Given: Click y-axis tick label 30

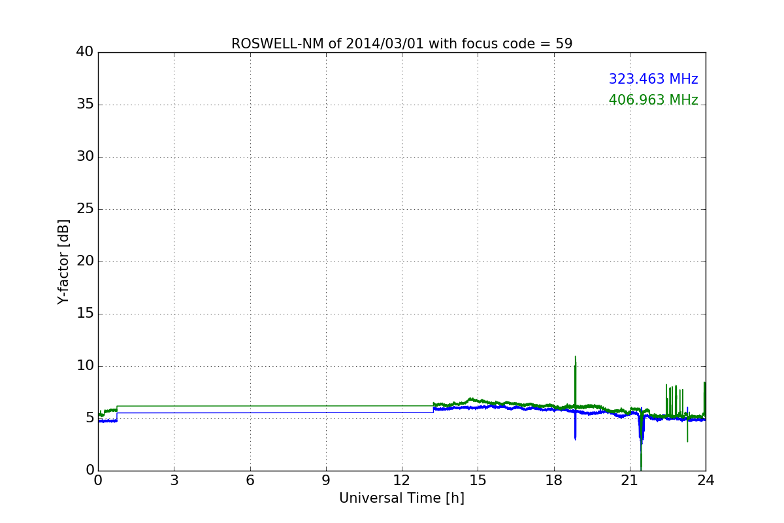Looking at the screenshot, I should 85,157.
